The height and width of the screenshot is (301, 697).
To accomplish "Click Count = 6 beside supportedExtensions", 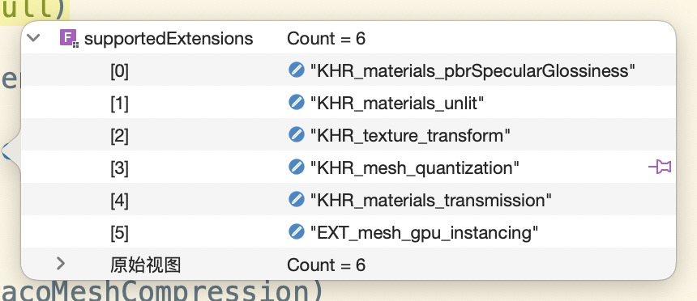I will pyautogui.click(x=327, y=39).
